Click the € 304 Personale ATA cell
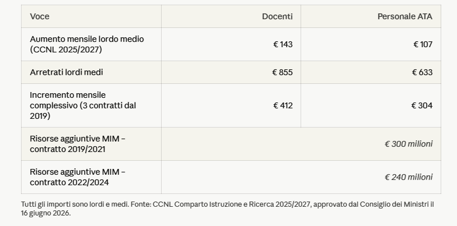 click(x=422, y=105)
